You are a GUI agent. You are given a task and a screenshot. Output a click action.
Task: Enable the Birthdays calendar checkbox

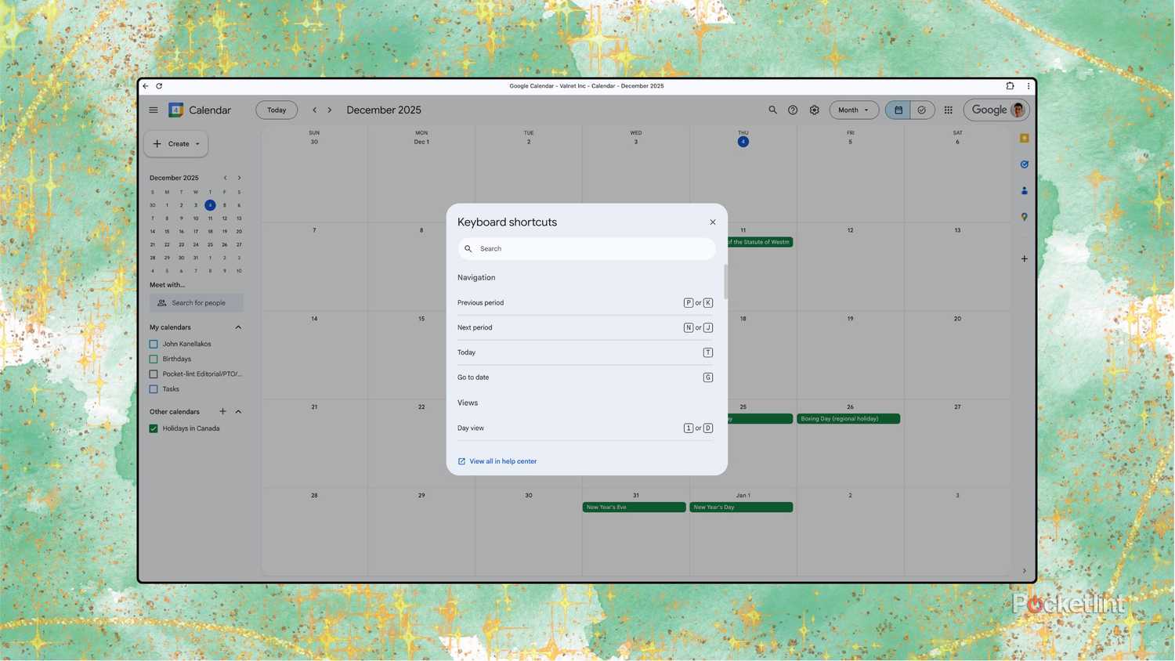click(x=154, y=359)
